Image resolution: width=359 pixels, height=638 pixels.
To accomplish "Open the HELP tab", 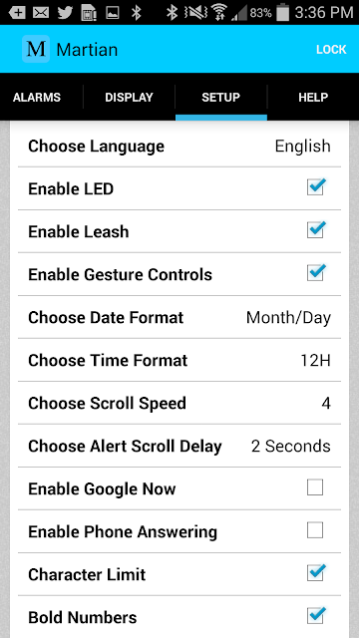I will pyautogui.click(x=313, y=98).
